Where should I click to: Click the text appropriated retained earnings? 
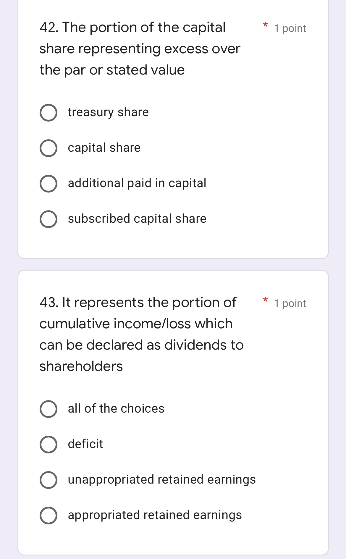(x=155, y=515)
